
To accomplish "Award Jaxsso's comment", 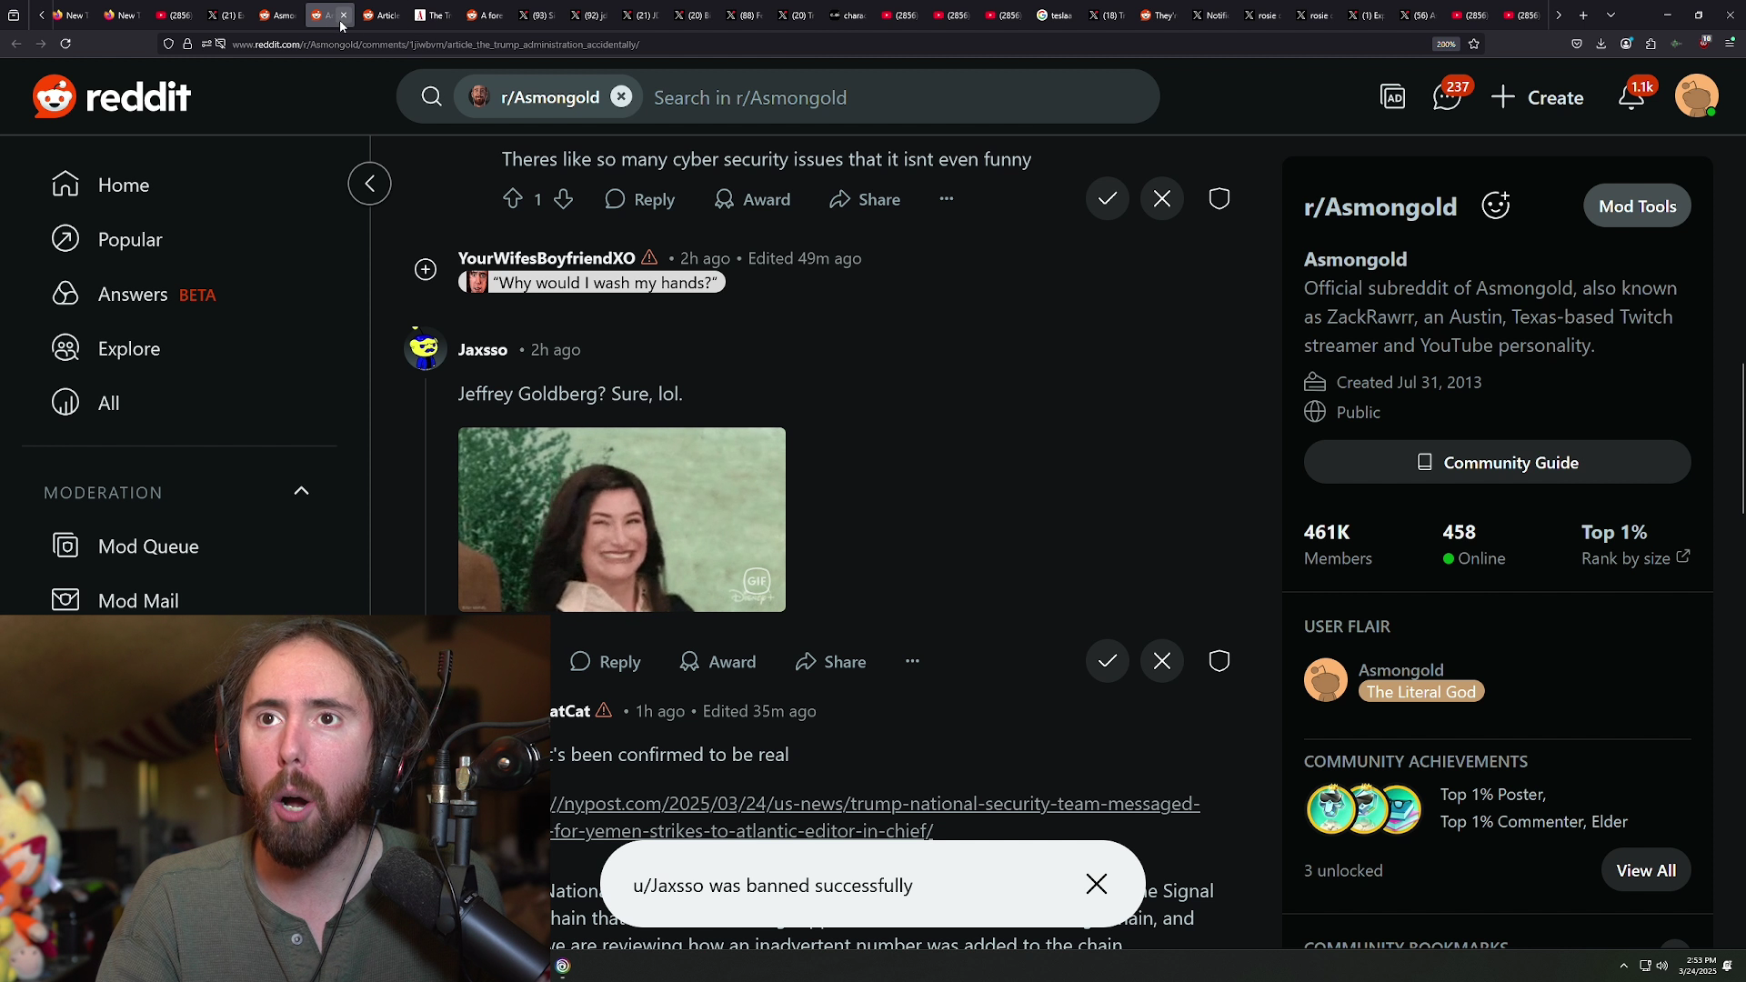I will tap(718, 662).
